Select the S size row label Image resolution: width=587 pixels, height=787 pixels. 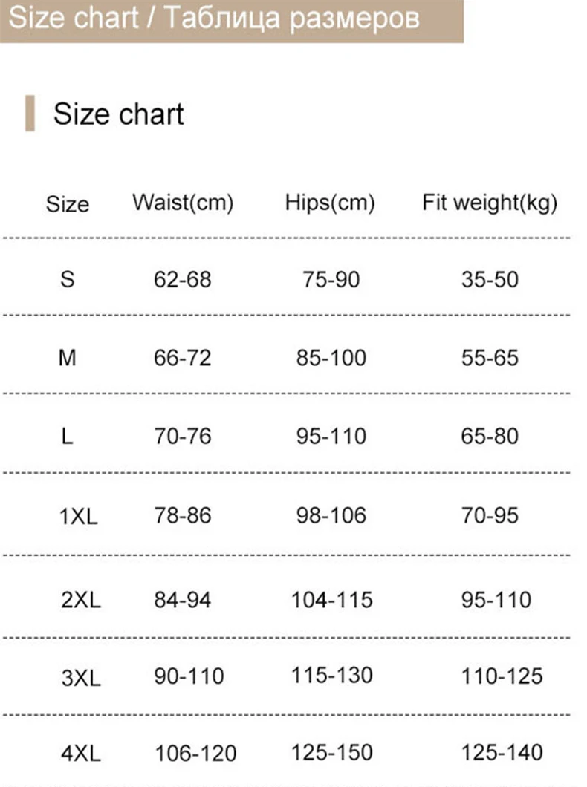pos(68,280)
